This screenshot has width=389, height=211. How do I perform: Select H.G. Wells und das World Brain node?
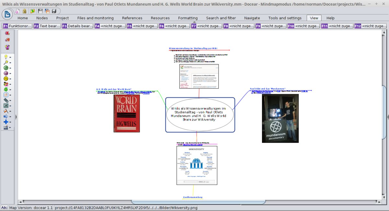pos(114,89)
